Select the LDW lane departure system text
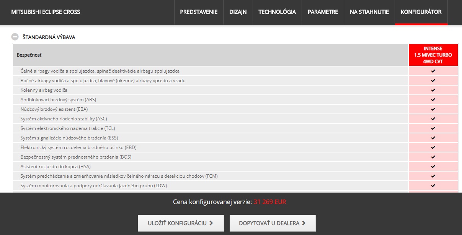Image resolution: width=462 pixels, height=235 pixels. pos(94,186)
